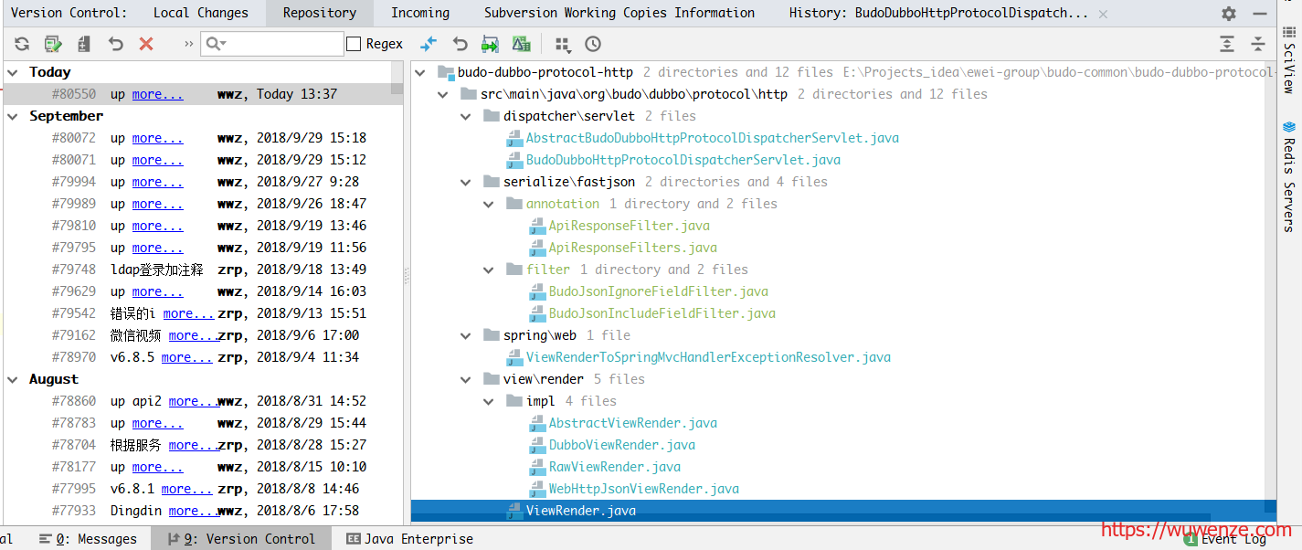The height and width of the screenshot is (550, 1302).
Task: Click the Refresh icon in the toolbar
Action: click(x=22, y=44)
